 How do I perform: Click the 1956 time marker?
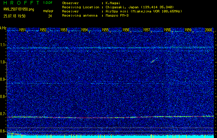126,30
